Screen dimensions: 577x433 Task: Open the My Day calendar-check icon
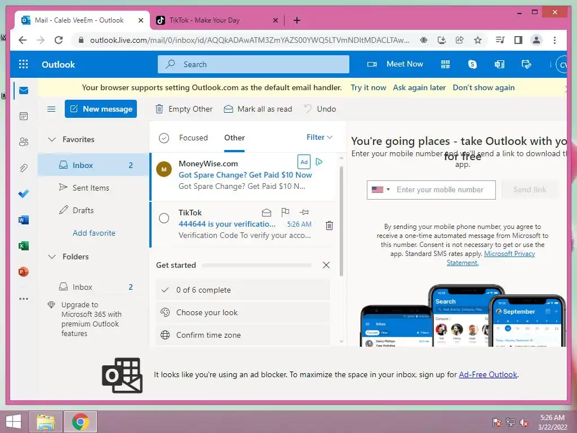526,64
